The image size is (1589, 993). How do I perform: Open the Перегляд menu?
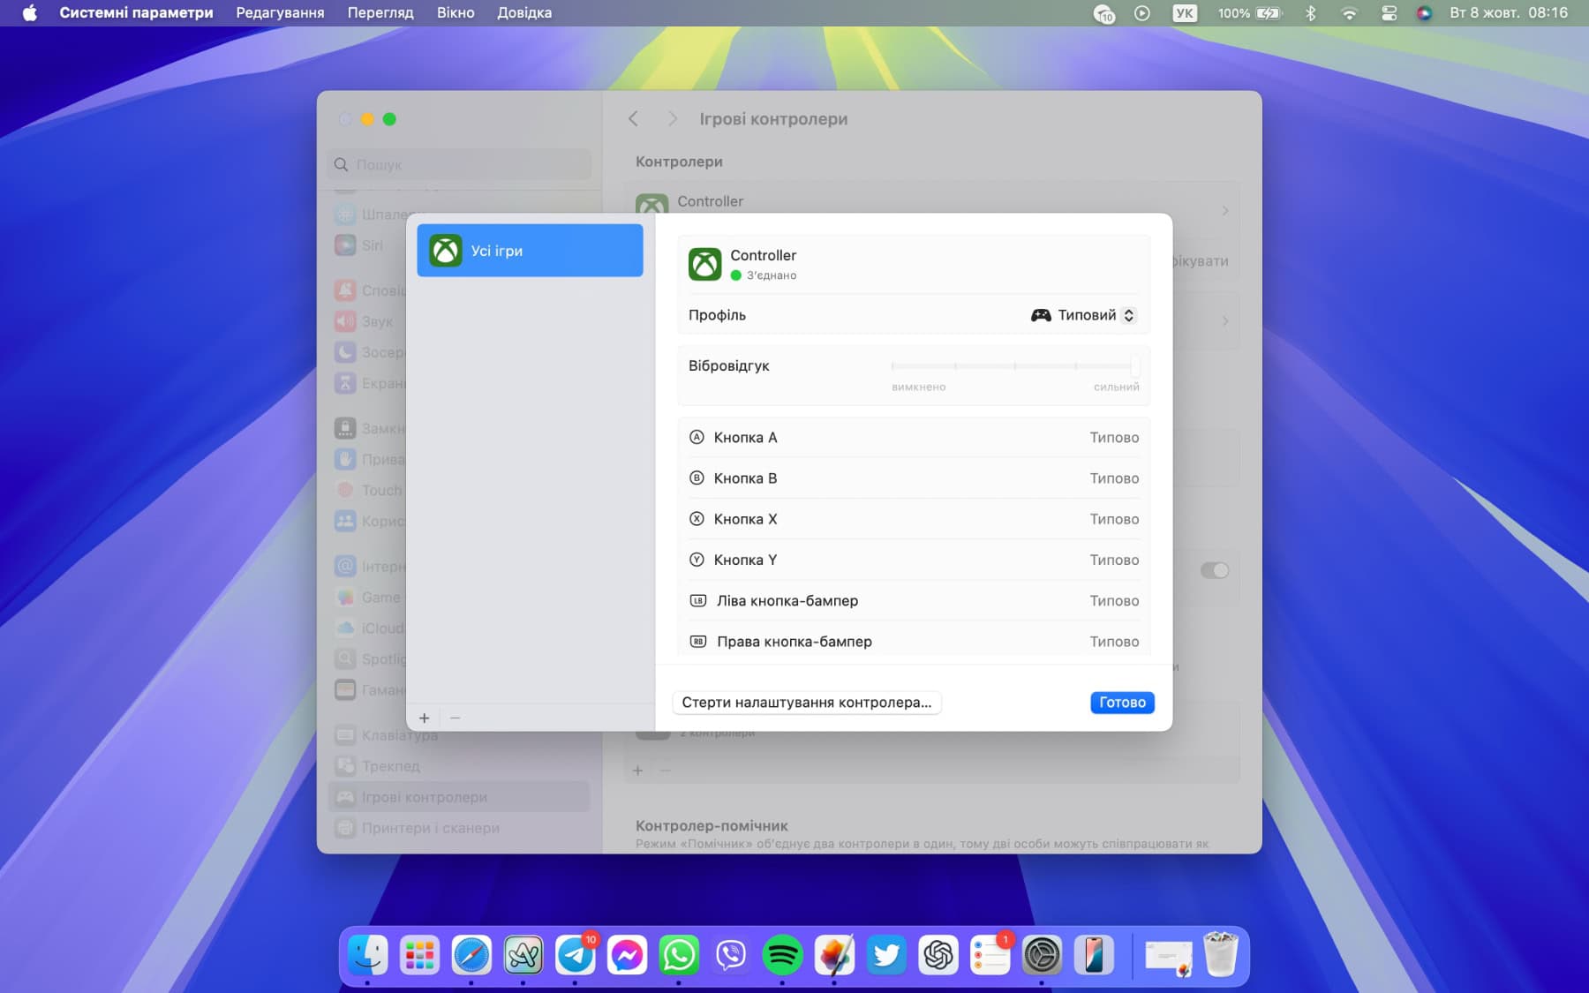[380, 12]
